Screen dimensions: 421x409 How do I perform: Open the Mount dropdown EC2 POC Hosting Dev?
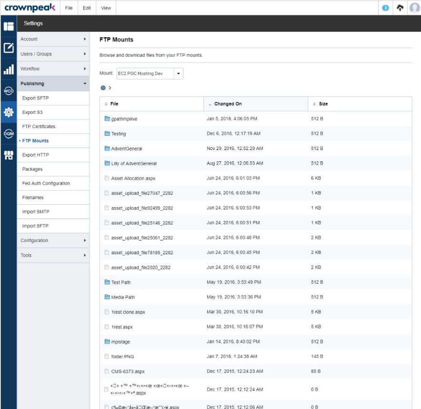click(x=150, y=74)
